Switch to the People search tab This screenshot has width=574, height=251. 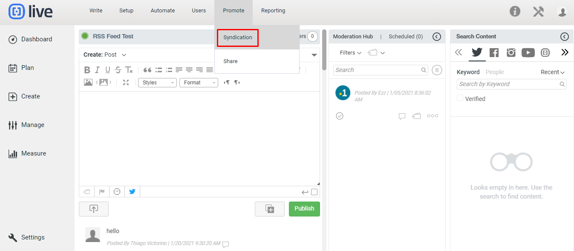pyautogui.click(x=495, y=72)
